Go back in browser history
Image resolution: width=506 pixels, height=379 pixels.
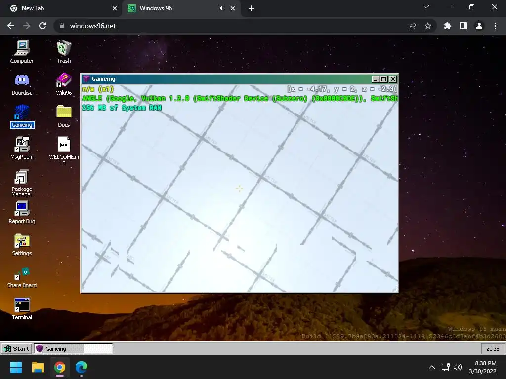click(11, 26)
